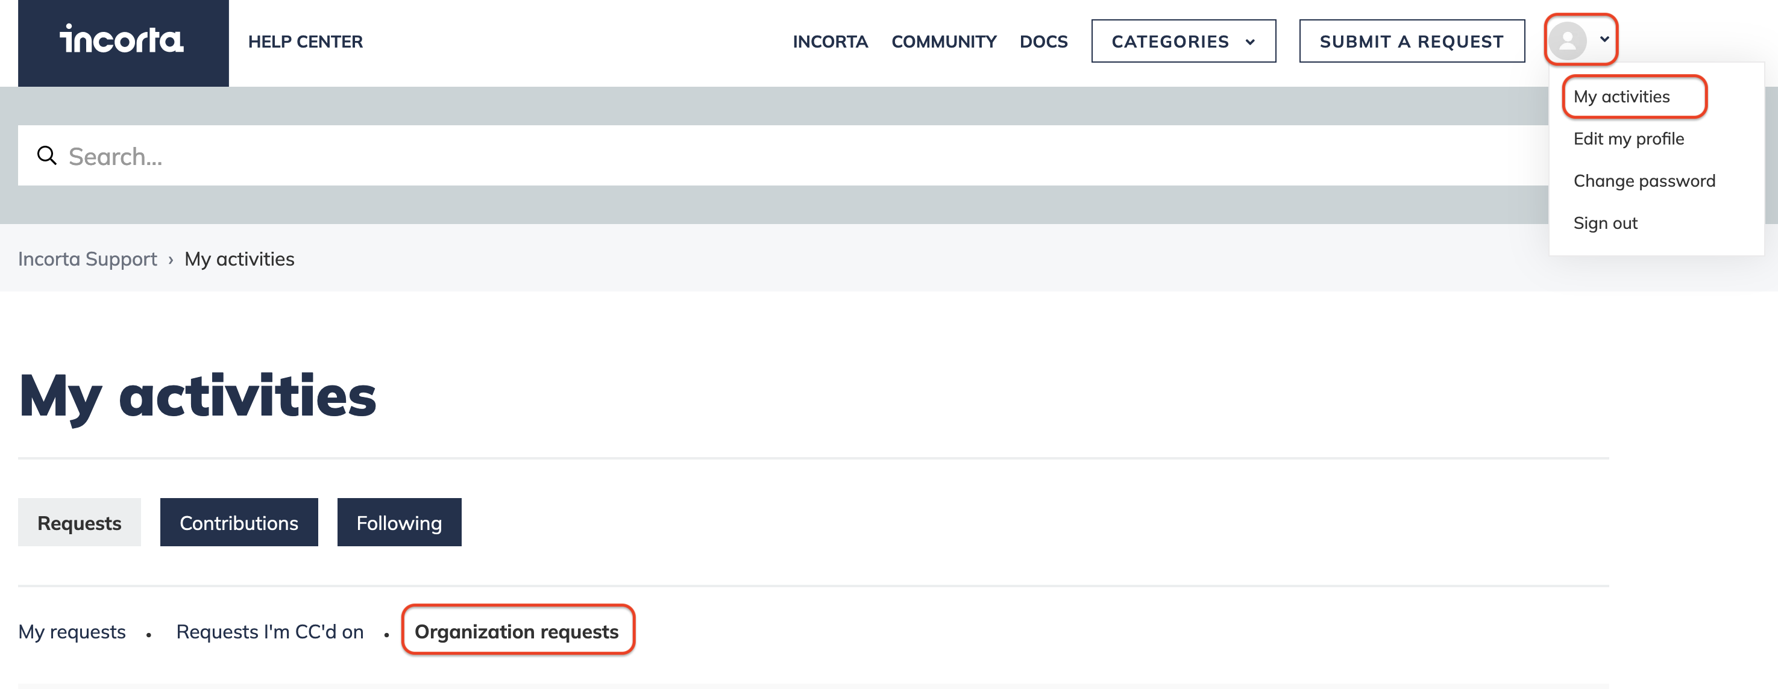Go to Incorta nav link

(x=830, y=42)
